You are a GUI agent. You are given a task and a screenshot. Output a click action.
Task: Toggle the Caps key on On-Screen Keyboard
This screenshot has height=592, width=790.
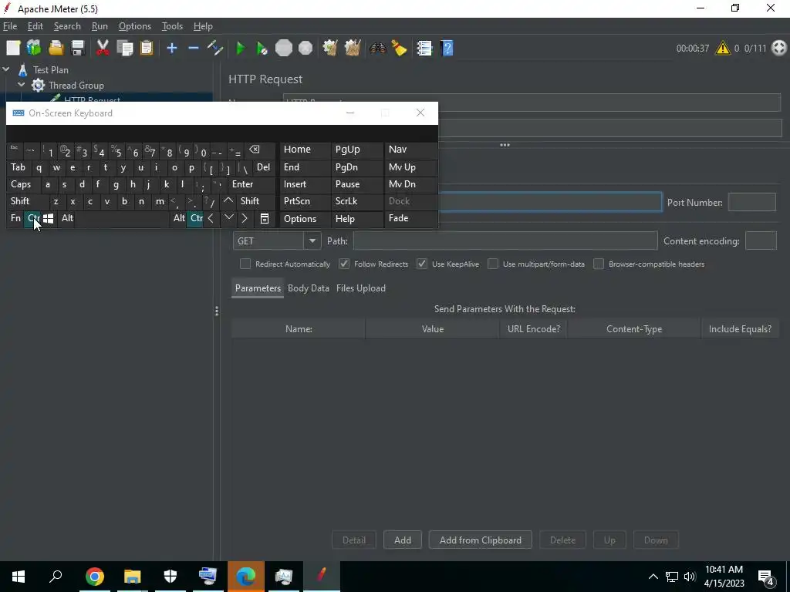click(x=21, y=184)
